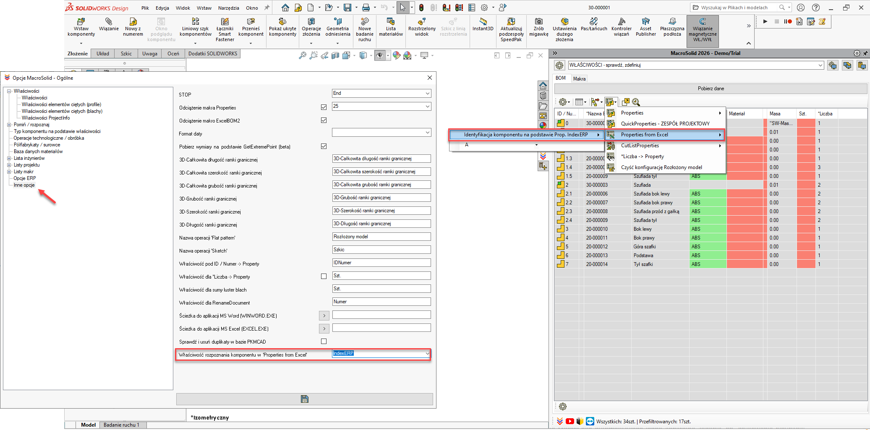Launch the Asset Publisher tool

click(645, 27)
